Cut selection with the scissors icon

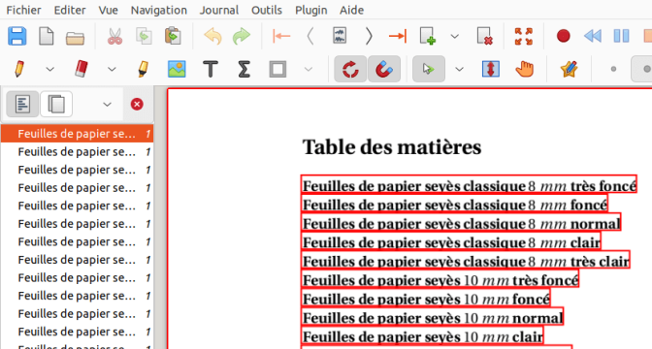click(x=114, y=36)
